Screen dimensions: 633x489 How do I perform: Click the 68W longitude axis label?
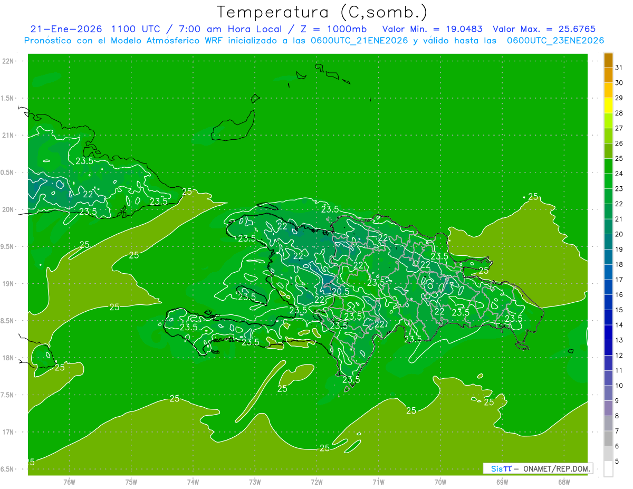coord(563,482)
